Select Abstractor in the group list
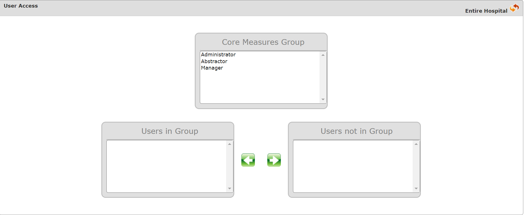This screenshot has width=525, height=215. coord(260,61)
